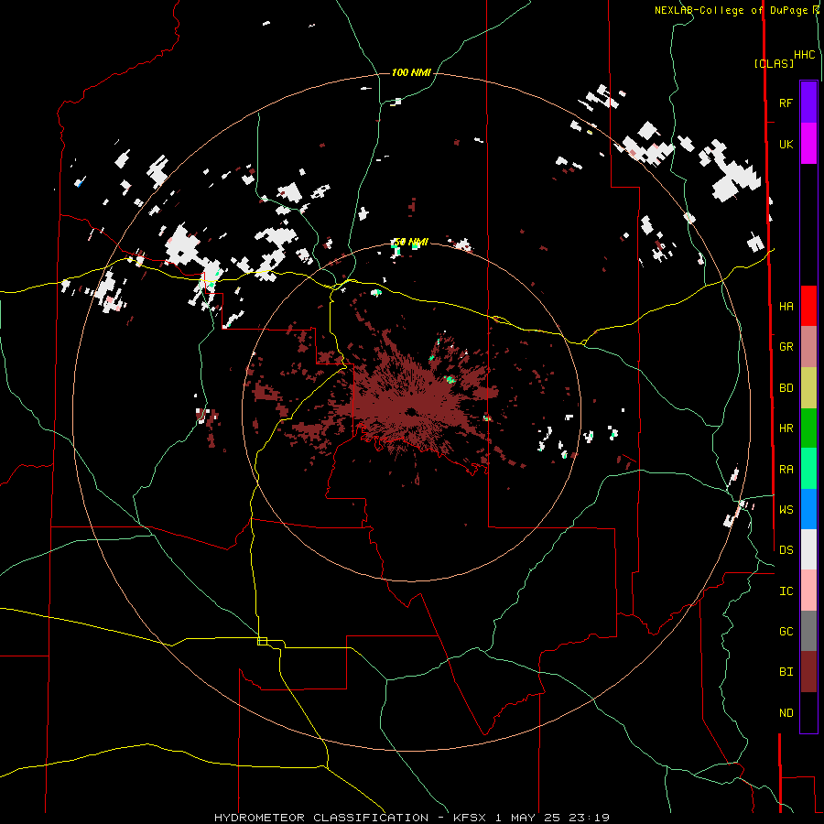The image size is (824, 824).
Task: Click the DS legend label
Action: 786,550
